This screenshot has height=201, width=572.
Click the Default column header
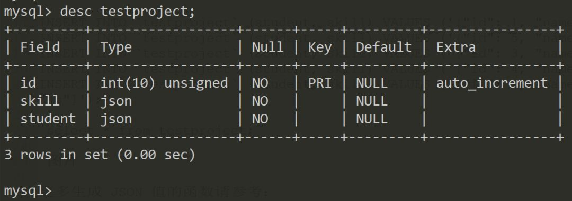[384, 47]
